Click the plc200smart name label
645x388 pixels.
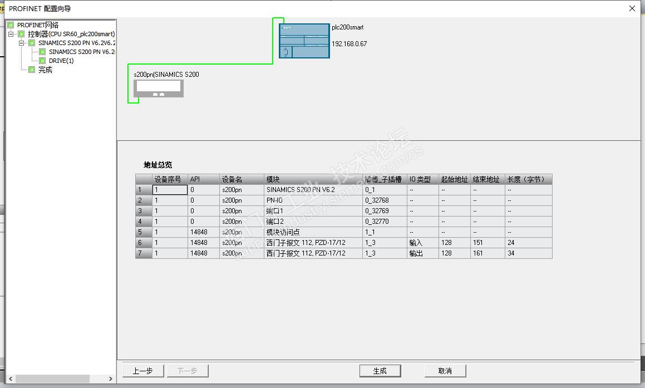(348, 27)
